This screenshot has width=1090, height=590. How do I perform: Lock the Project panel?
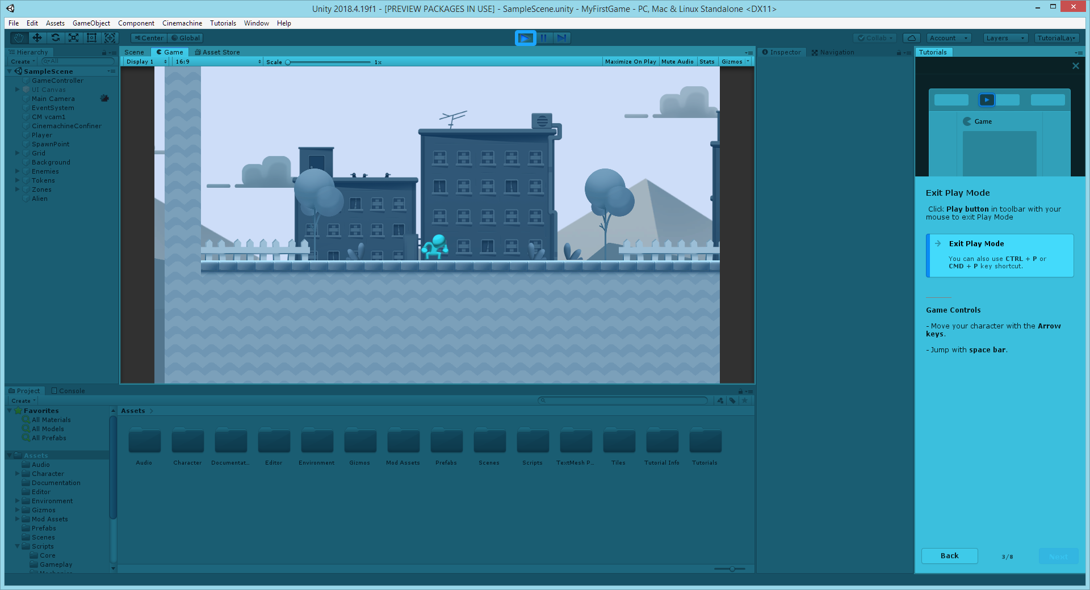point(740,391)
